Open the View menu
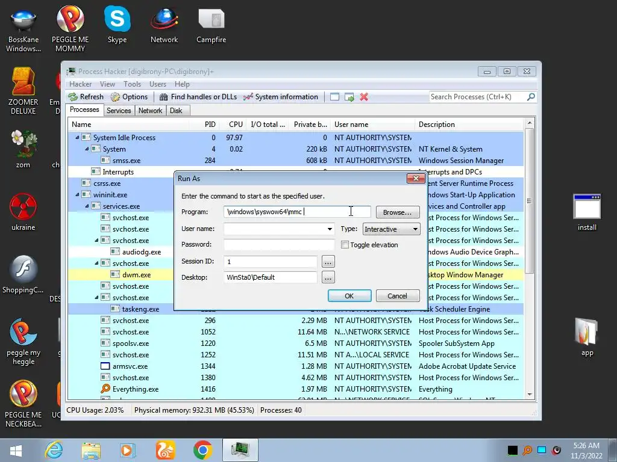The width and height of the screenshot is (617, 462). pos(107,84)
